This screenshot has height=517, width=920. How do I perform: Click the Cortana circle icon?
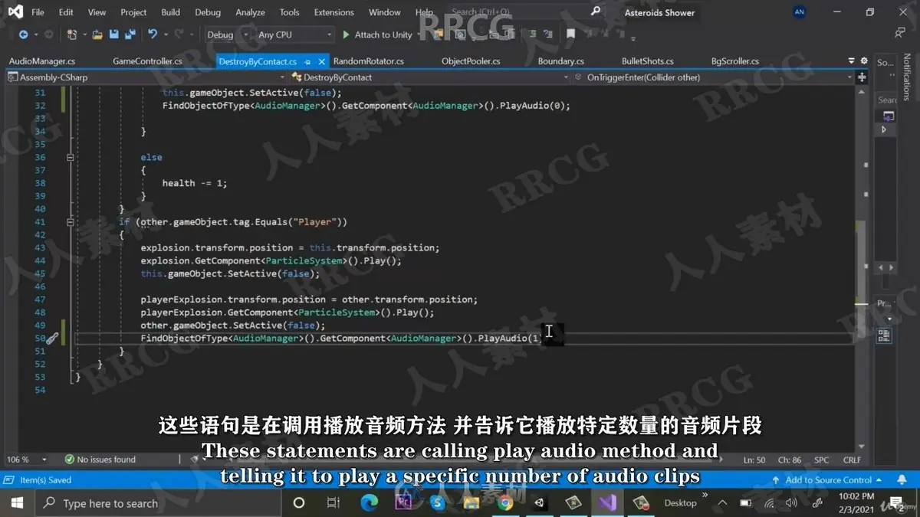pyautogui.click(x=299, y=503)
